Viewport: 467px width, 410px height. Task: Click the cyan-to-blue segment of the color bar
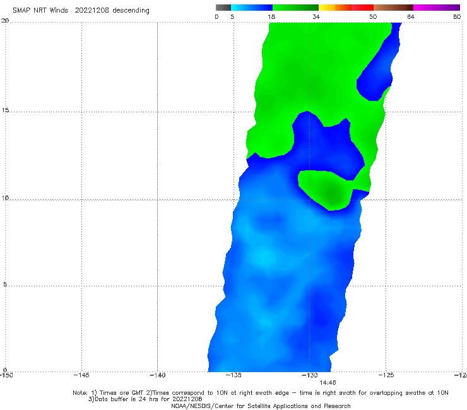click(x=252, y=8)
